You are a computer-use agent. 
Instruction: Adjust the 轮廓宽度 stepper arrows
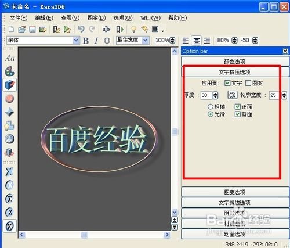(x=284, y=95)
